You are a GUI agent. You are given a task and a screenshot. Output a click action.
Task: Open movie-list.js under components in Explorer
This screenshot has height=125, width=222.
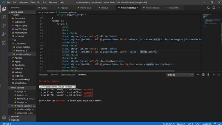click(22, 51)
